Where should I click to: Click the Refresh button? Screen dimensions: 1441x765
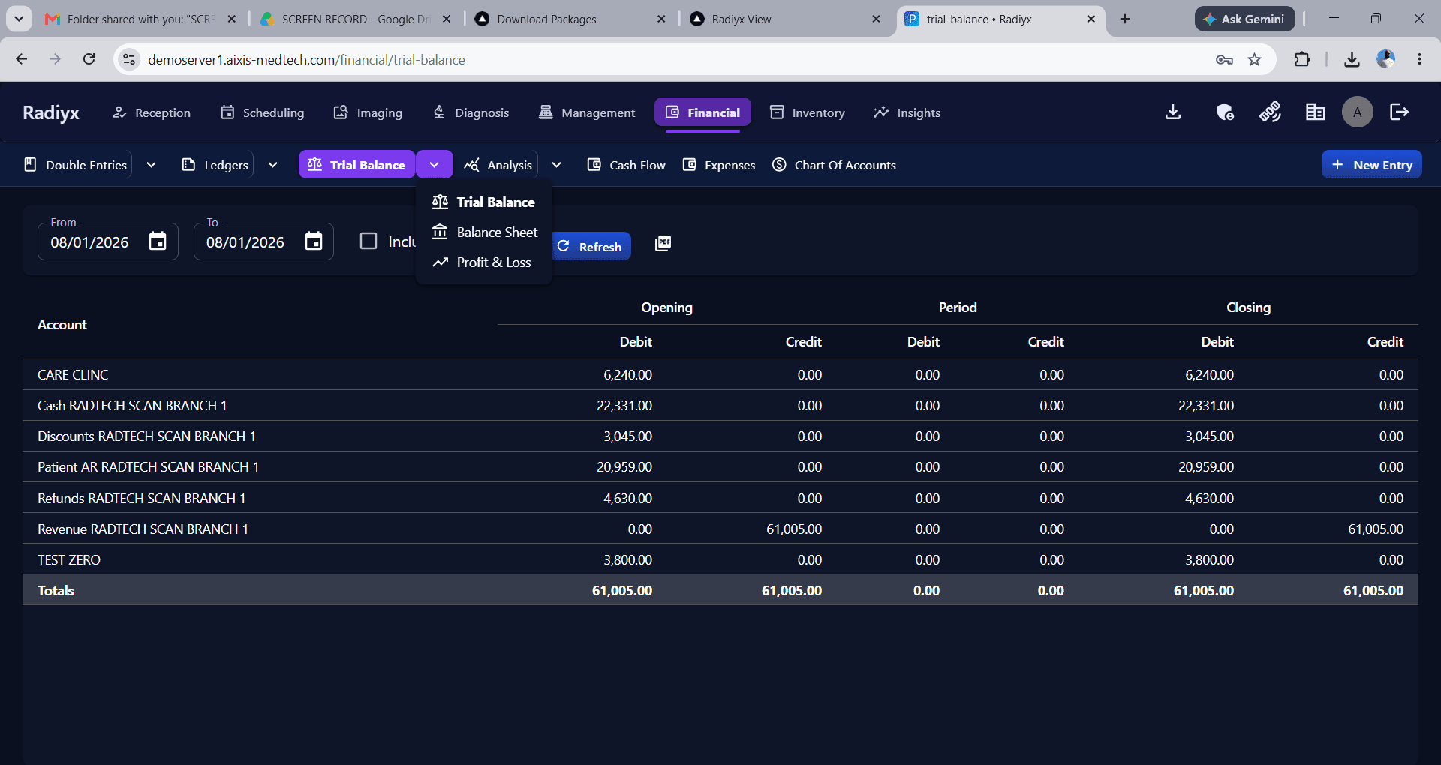click(591, 247)
